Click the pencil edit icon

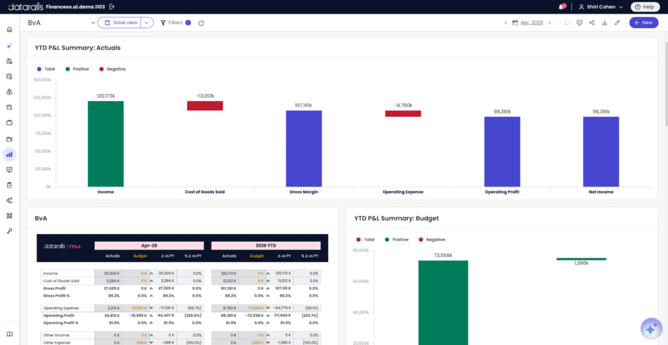[x=617, y=23]
